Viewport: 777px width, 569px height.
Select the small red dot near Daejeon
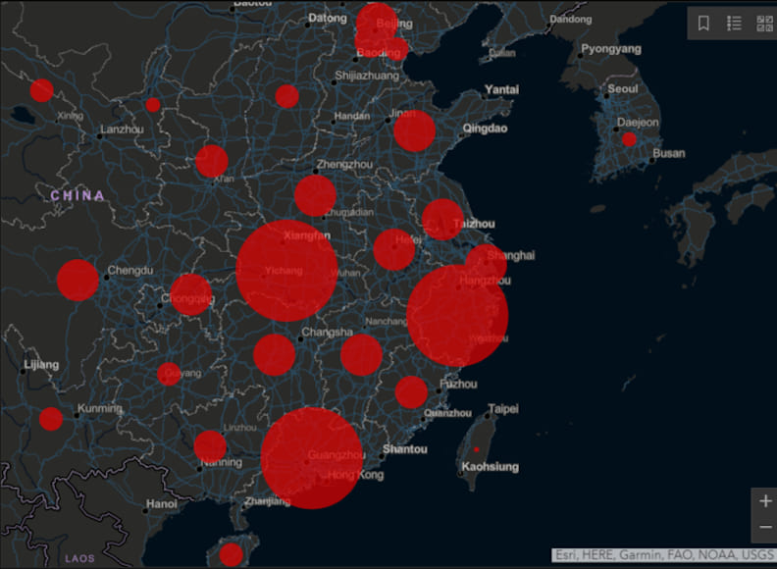pos(629,139)
